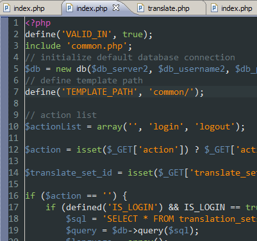Click the $action variable on line 12
This screenshot has width=257, height=241.
click(x=43, y=150)
